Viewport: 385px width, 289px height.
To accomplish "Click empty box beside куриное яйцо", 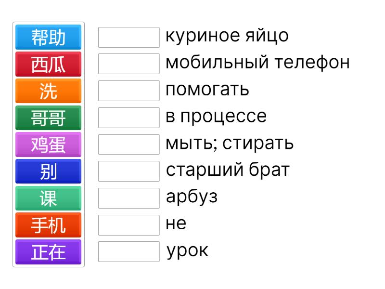I will point(128,37).
